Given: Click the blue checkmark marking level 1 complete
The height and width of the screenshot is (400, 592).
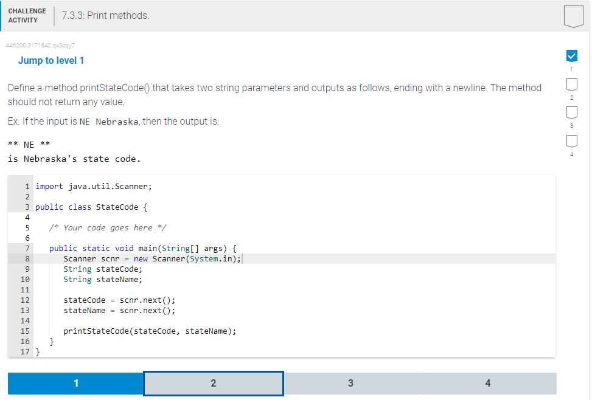Looking at the screenshot, I should [571, 55].
